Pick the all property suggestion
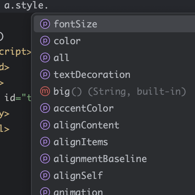Viewport: 195px width, 195px height. (x=114, y=58)
